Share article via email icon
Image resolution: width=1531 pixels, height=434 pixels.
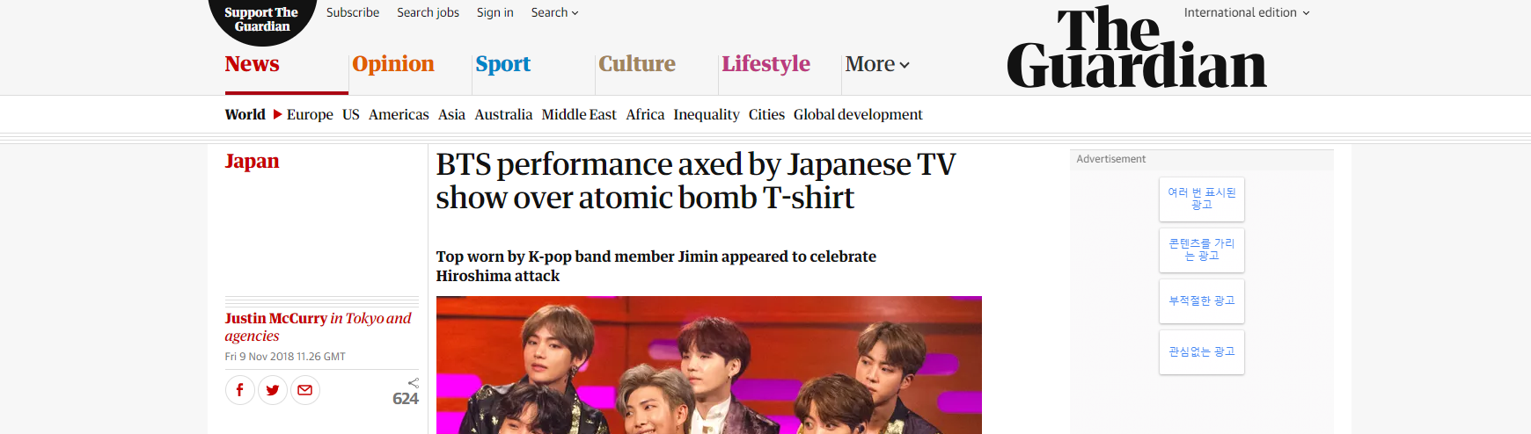click(305, 390)
